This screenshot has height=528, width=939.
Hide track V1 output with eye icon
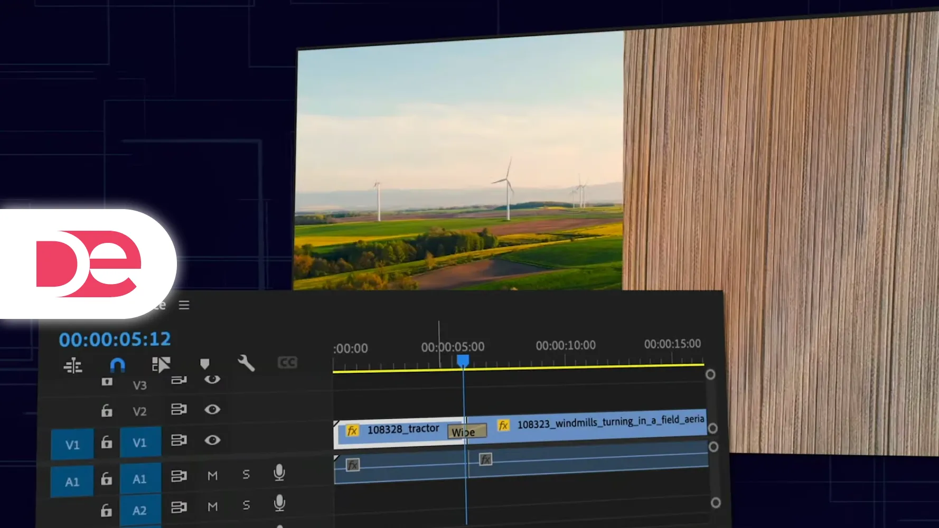click(x=212, y=440)
